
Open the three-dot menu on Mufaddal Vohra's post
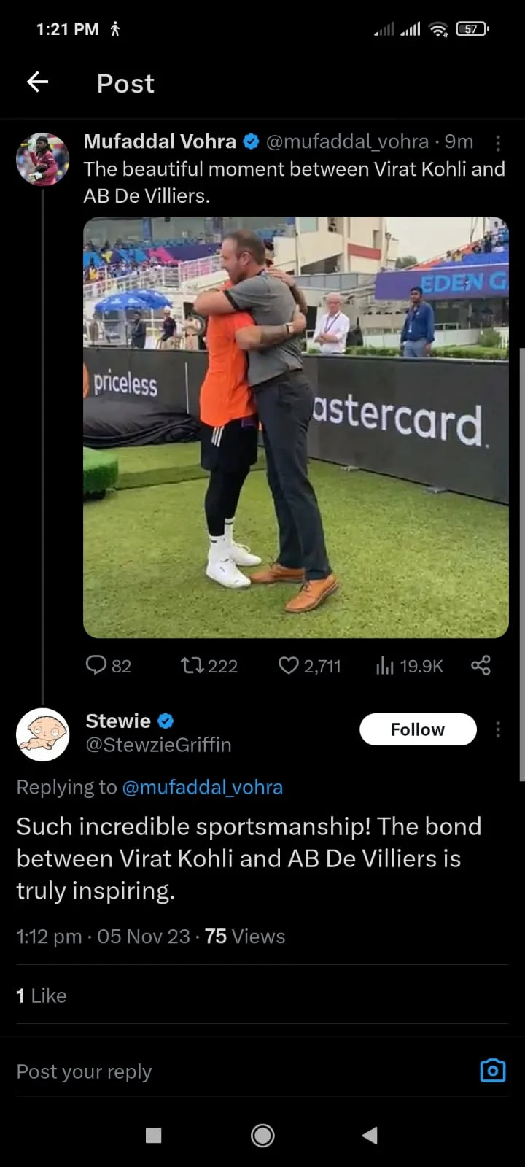pos(498,143)
